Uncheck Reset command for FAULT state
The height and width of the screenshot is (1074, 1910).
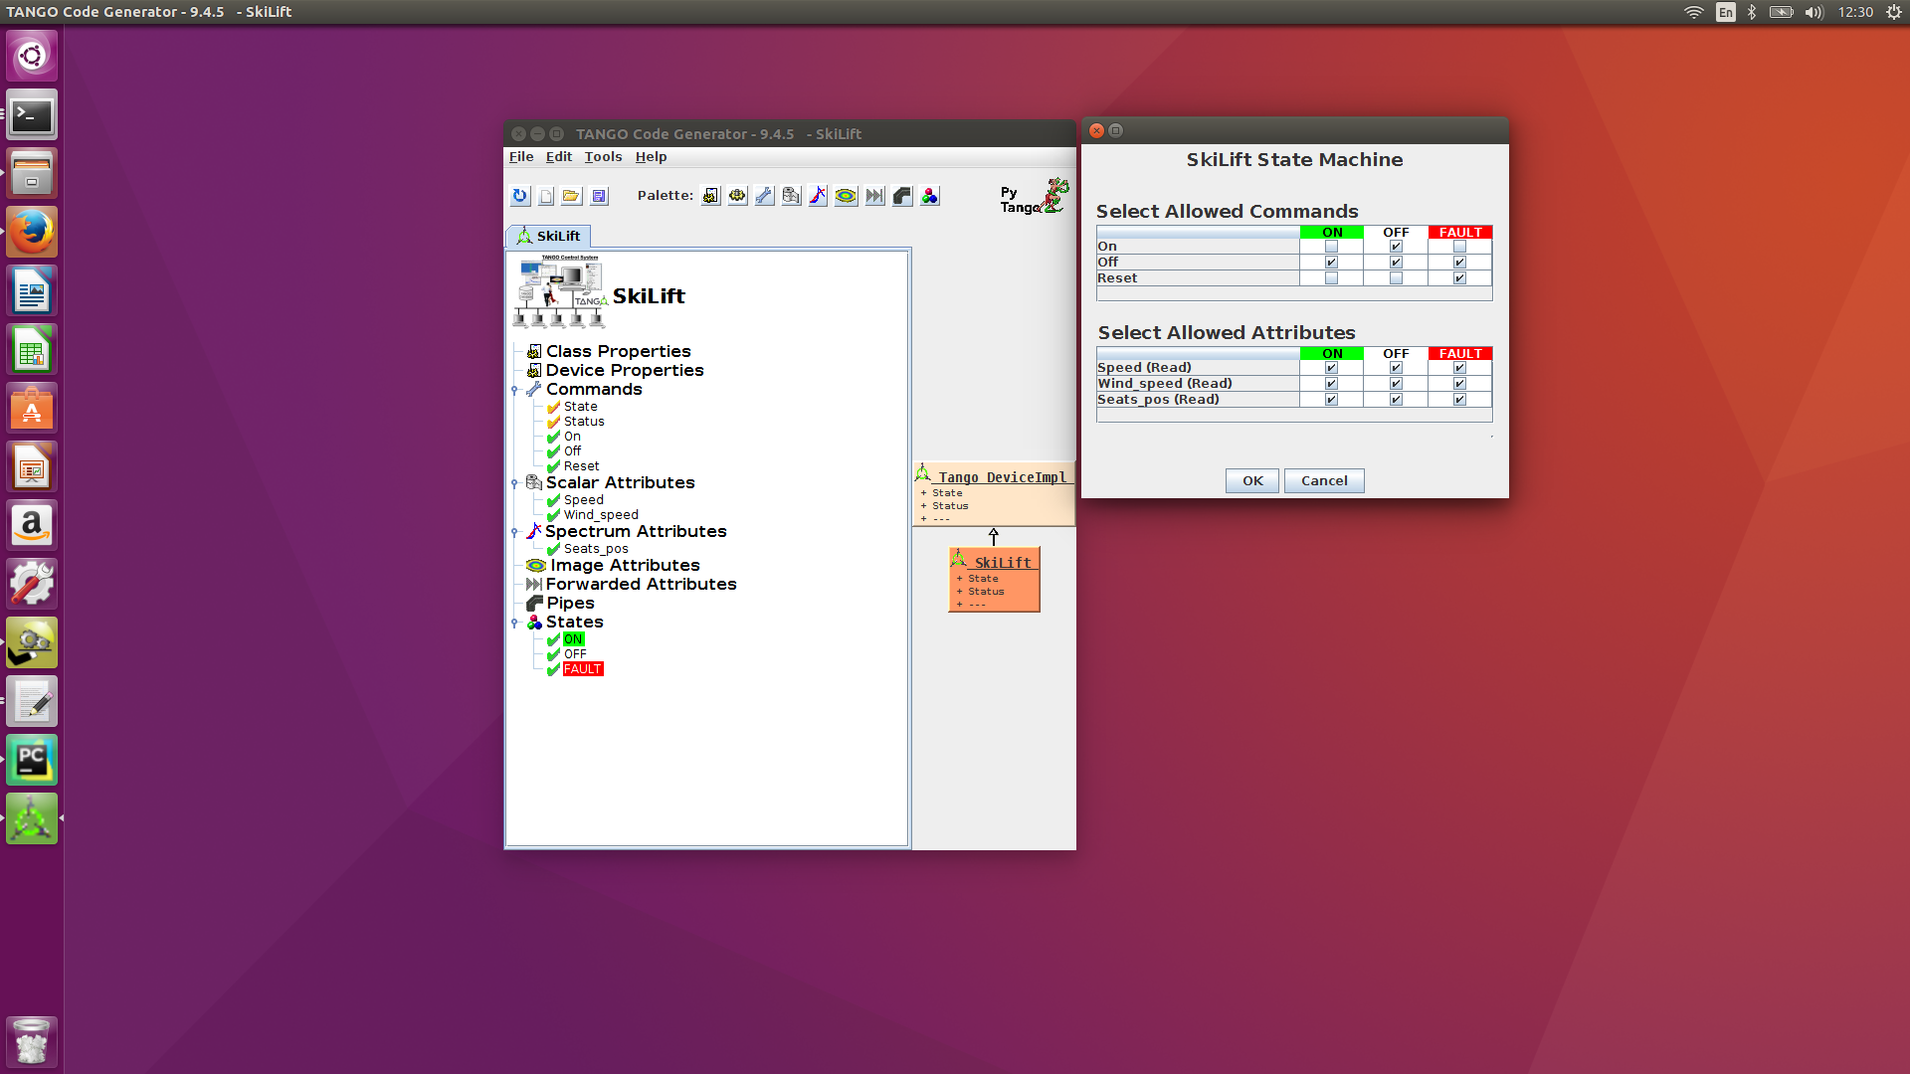pos(1459,278)
